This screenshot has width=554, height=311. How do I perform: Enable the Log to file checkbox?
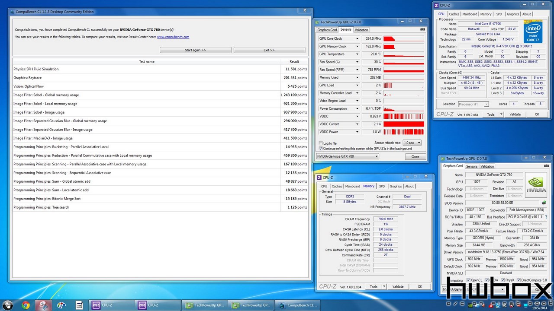pyautogui.click(x=320, y=143)
